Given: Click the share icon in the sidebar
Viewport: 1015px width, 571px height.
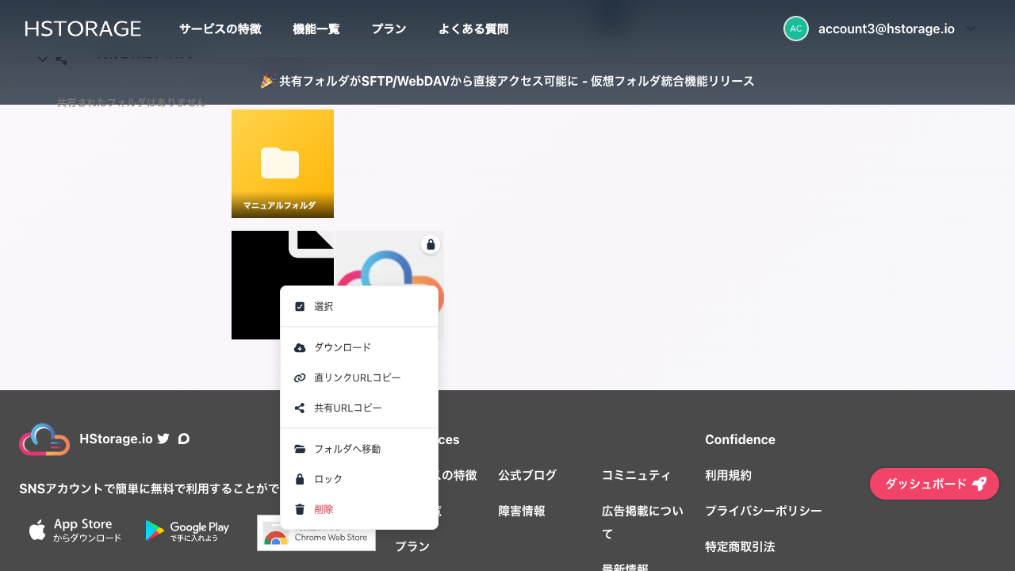Looking at the screenshot, I should tap(61, 59).
